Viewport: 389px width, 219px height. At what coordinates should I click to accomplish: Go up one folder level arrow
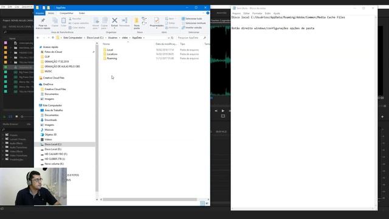[x=53, y=38]
